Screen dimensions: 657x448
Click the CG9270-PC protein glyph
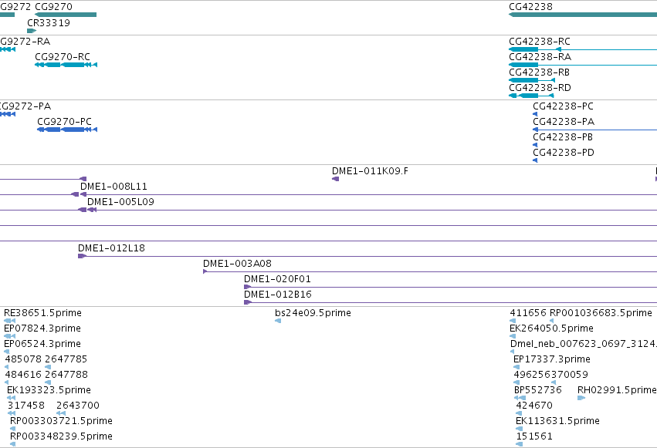pos(67,130)
